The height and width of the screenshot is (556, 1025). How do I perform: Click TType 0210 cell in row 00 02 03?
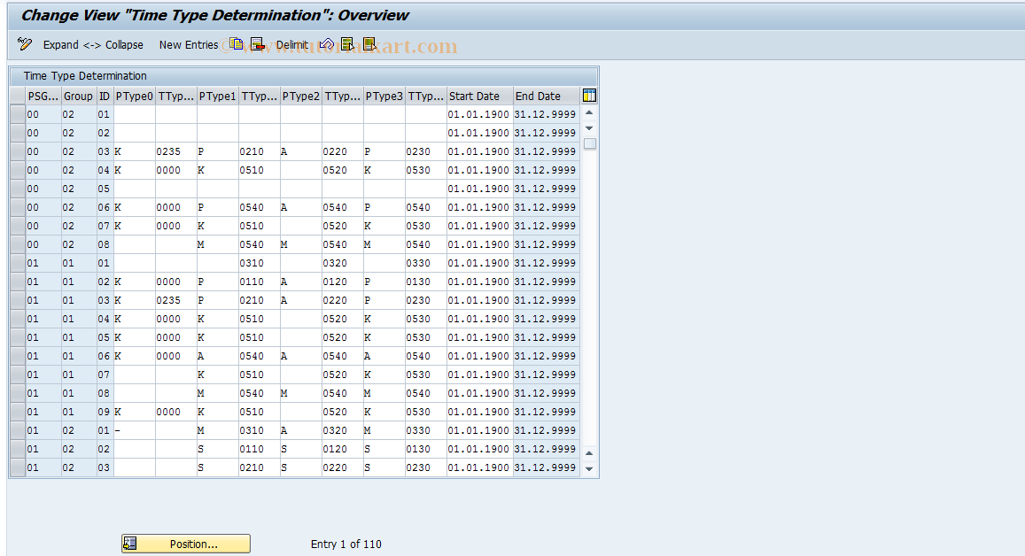pyautogui.click(x=260, y=151)
